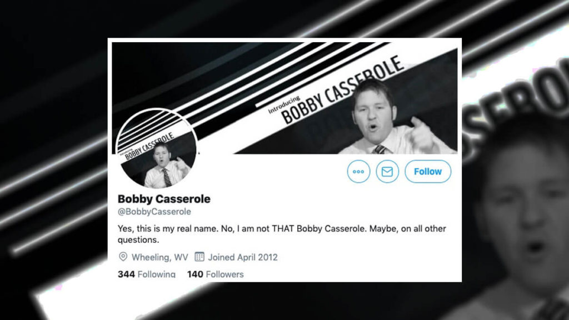Click the location pin icon

coord(123,257)
